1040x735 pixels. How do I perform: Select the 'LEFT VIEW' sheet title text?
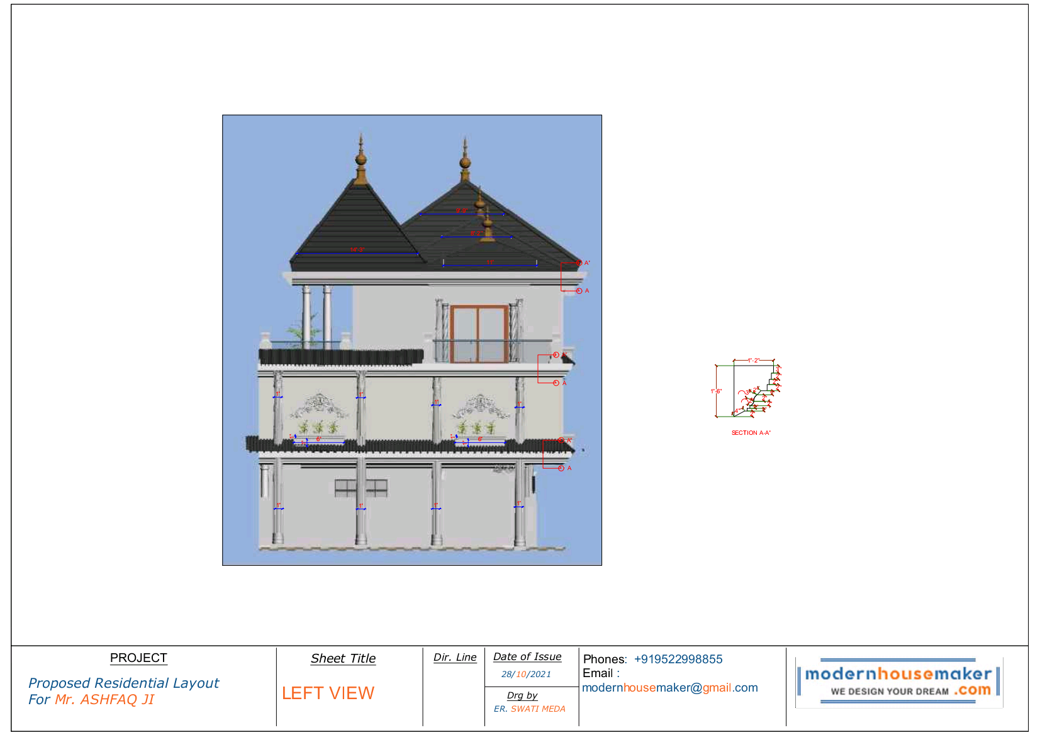(328, 693)
